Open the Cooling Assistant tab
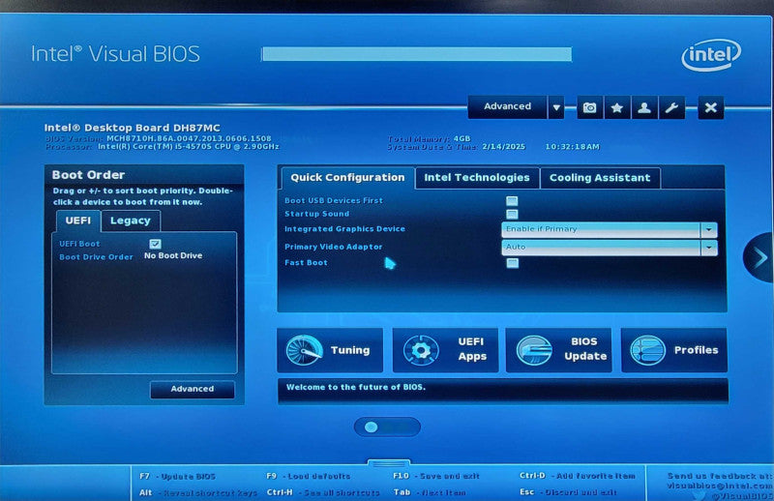 [600, 178]
